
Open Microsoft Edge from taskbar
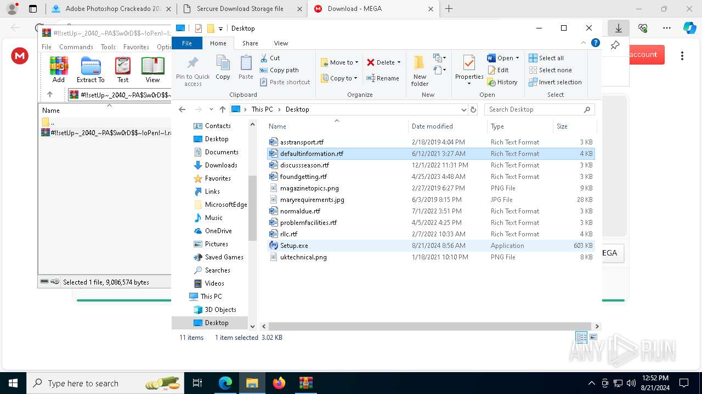(225, 383)
